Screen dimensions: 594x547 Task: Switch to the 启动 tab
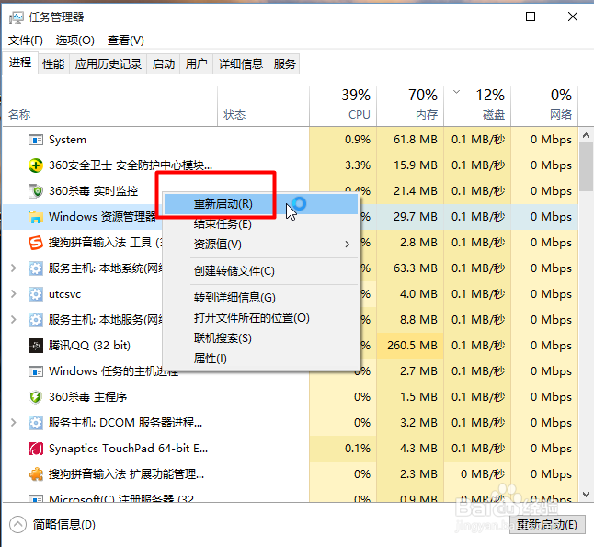pyautogui.click(x=164, y=64)
